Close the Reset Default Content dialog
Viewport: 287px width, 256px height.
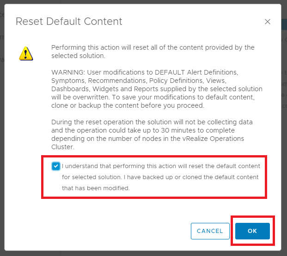point(268,22)
